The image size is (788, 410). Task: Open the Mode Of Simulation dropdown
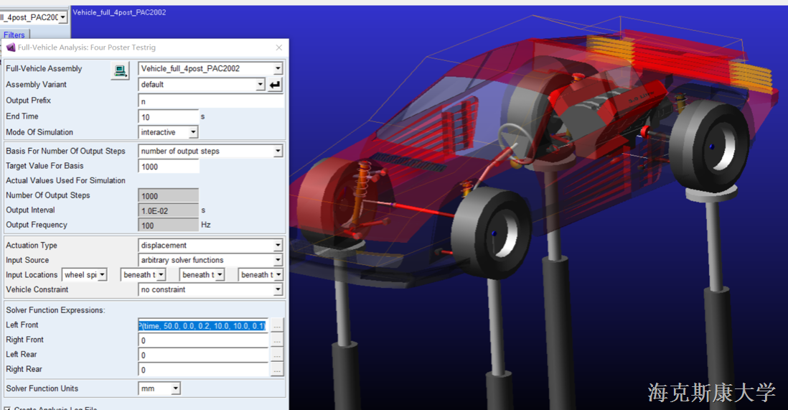[192, 132]
